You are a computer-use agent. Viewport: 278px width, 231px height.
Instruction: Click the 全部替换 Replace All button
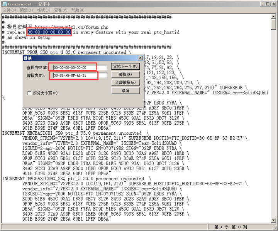[x=125, y=82]
